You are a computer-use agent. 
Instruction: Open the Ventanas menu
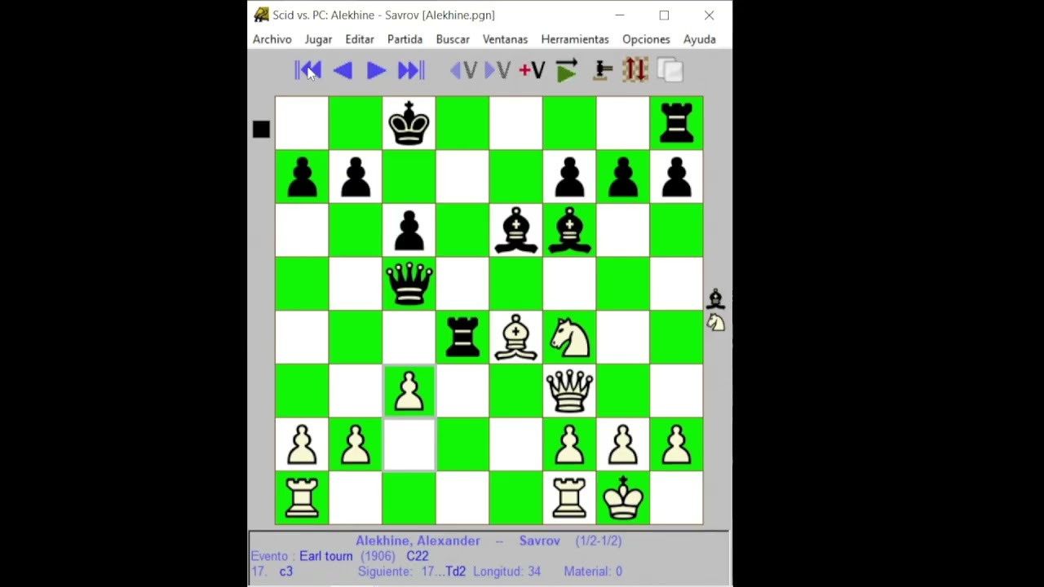coord(505,39)
